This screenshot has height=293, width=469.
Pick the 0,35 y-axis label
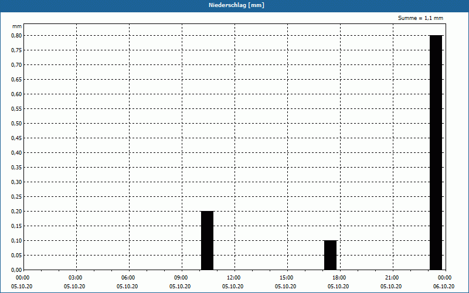tap(16, 168)
